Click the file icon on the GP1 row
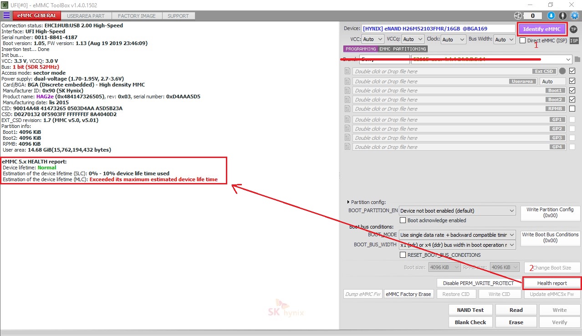Viewport: 582px width, 336px height. click(347, 120)
